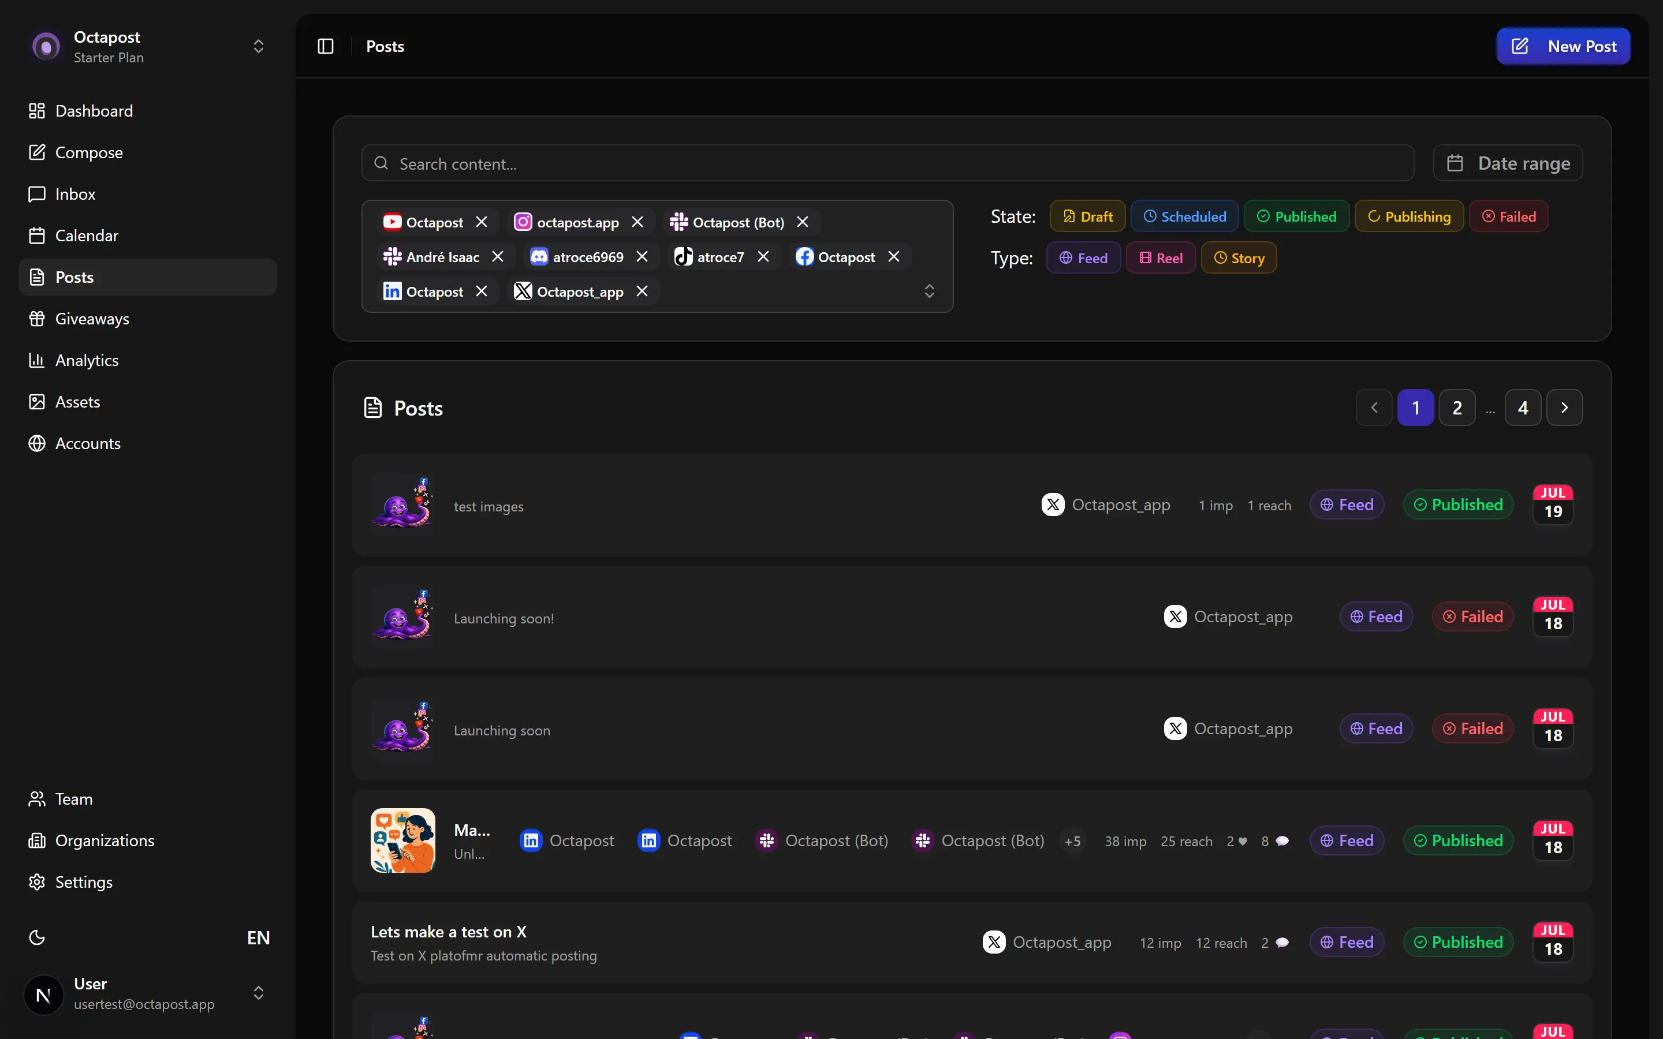Viewport: 1663px width, 1039px height.
Task: Click the New Post button
Action: (x=1563, y=46)
